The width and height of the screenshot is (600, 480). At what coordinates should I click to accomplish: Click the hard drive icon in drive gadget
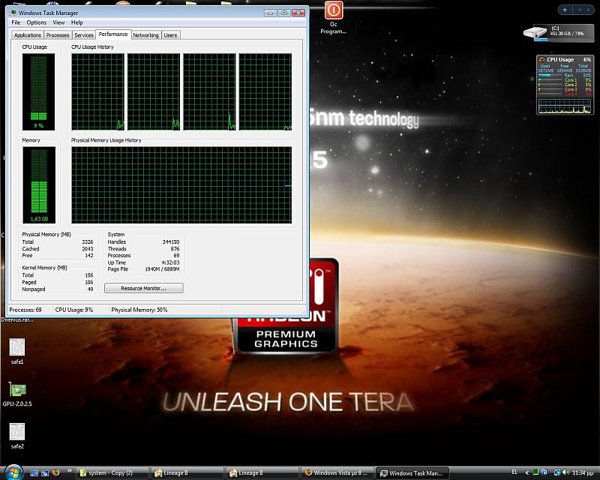click(x=535, y=32)
